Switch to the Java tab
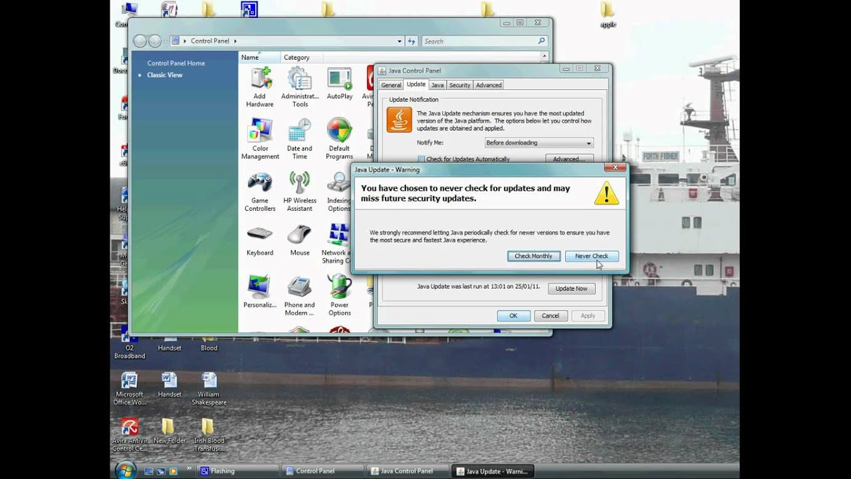Image resolution: width=851 pixels, height=479 pixels. point(437,85)
